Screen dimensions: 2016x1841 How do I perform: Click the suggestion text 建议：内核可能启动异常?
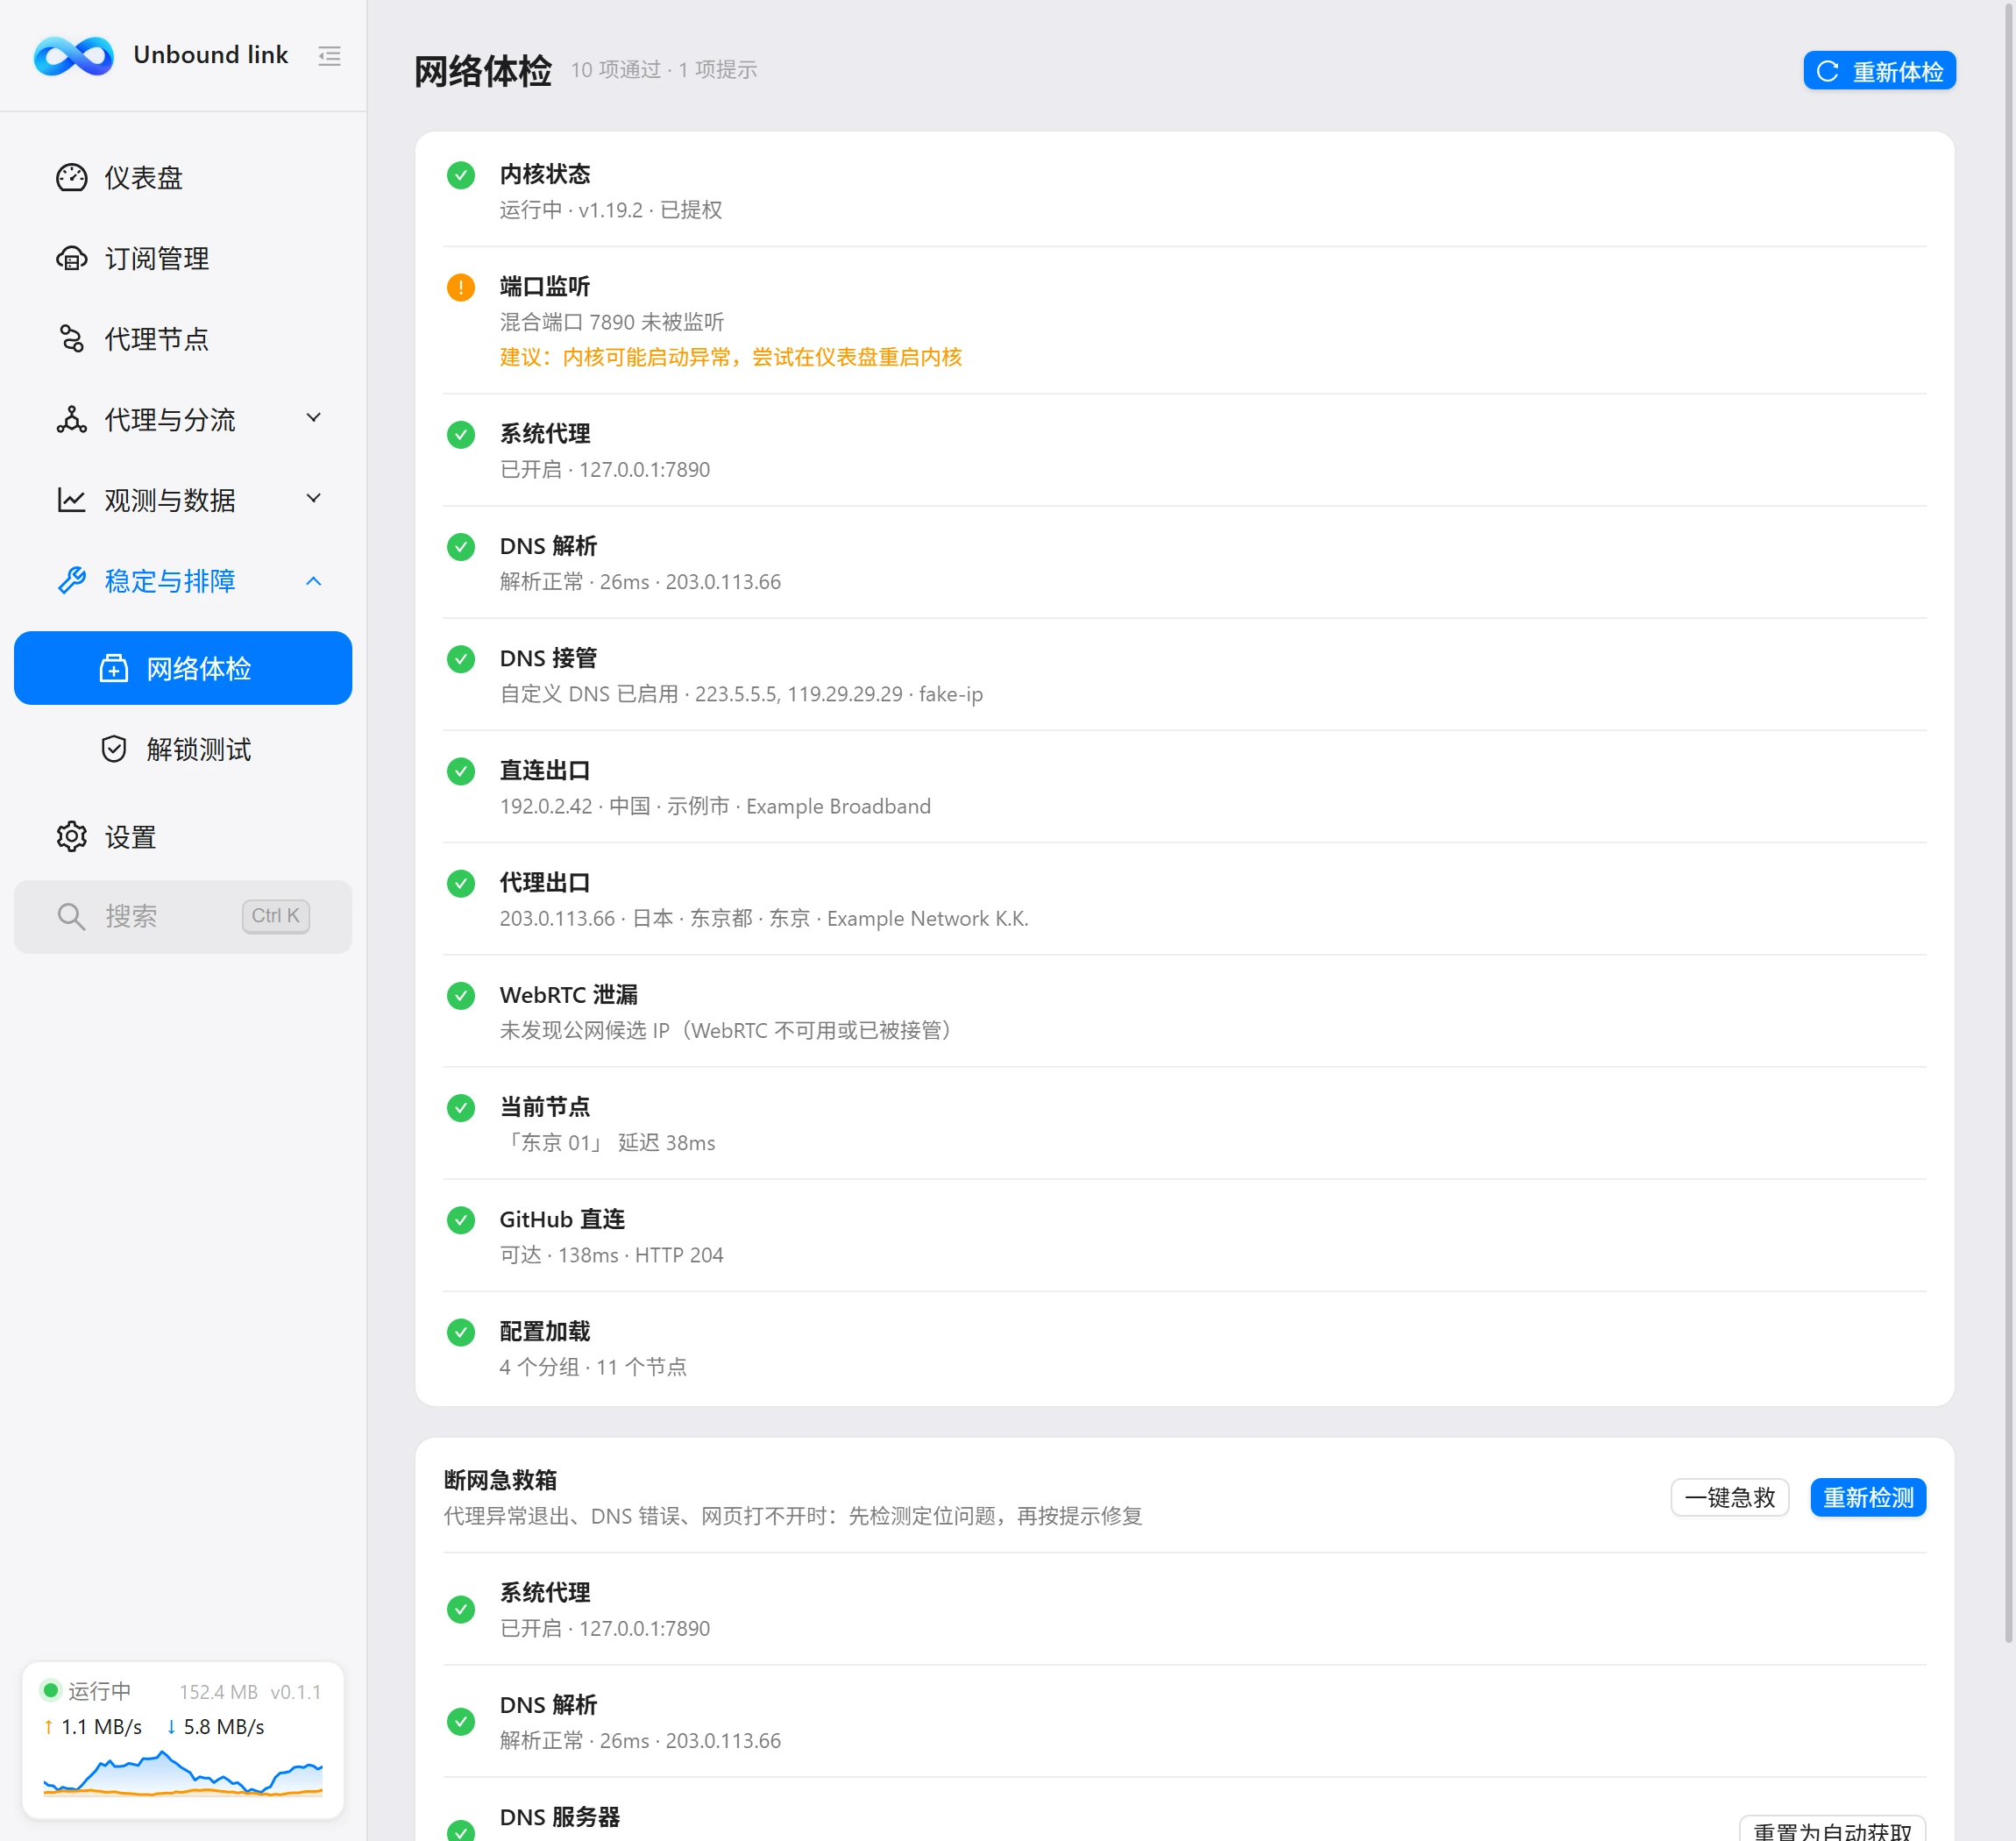731,357
